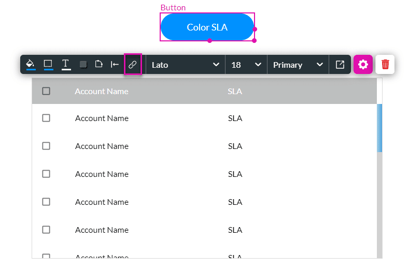The height and width of the screenshot is (270, 409).
Task: Toggle the select-all checkbox in the table header
Action: tap(46, 91)
